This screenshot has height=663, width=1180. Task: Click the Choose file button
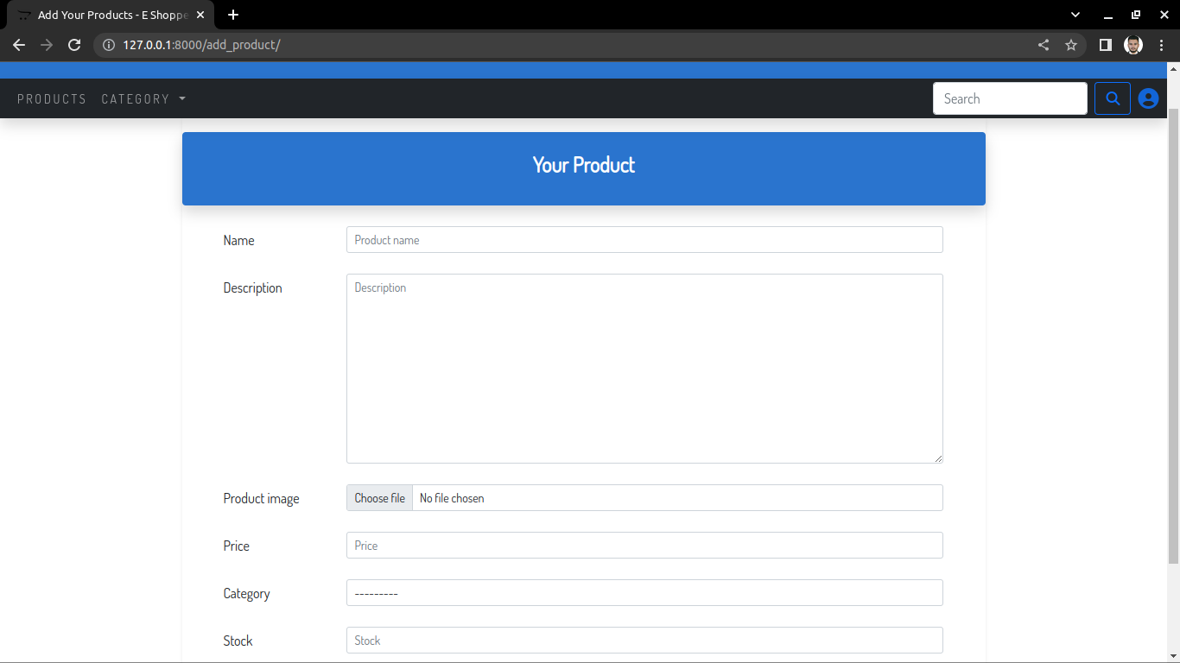[x=379, y=497]
